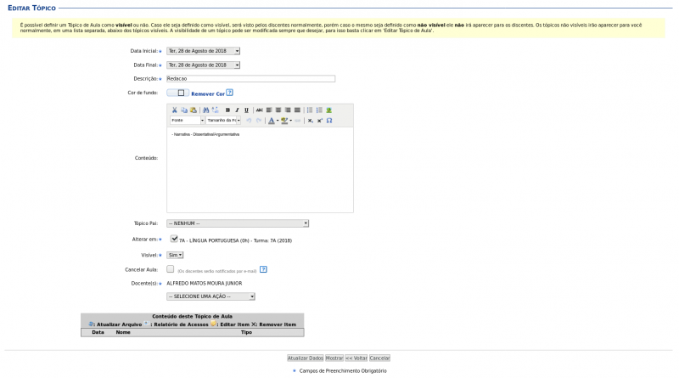This screenshot has height=378, width=679.
Task: Open the Data Inicial date dropdown
Action: [203, 50]
